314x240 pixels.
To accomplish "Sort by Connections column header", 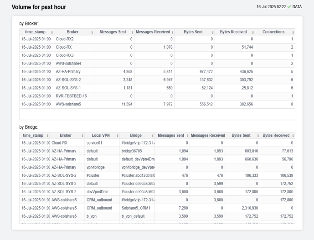I will click(273, 32).
